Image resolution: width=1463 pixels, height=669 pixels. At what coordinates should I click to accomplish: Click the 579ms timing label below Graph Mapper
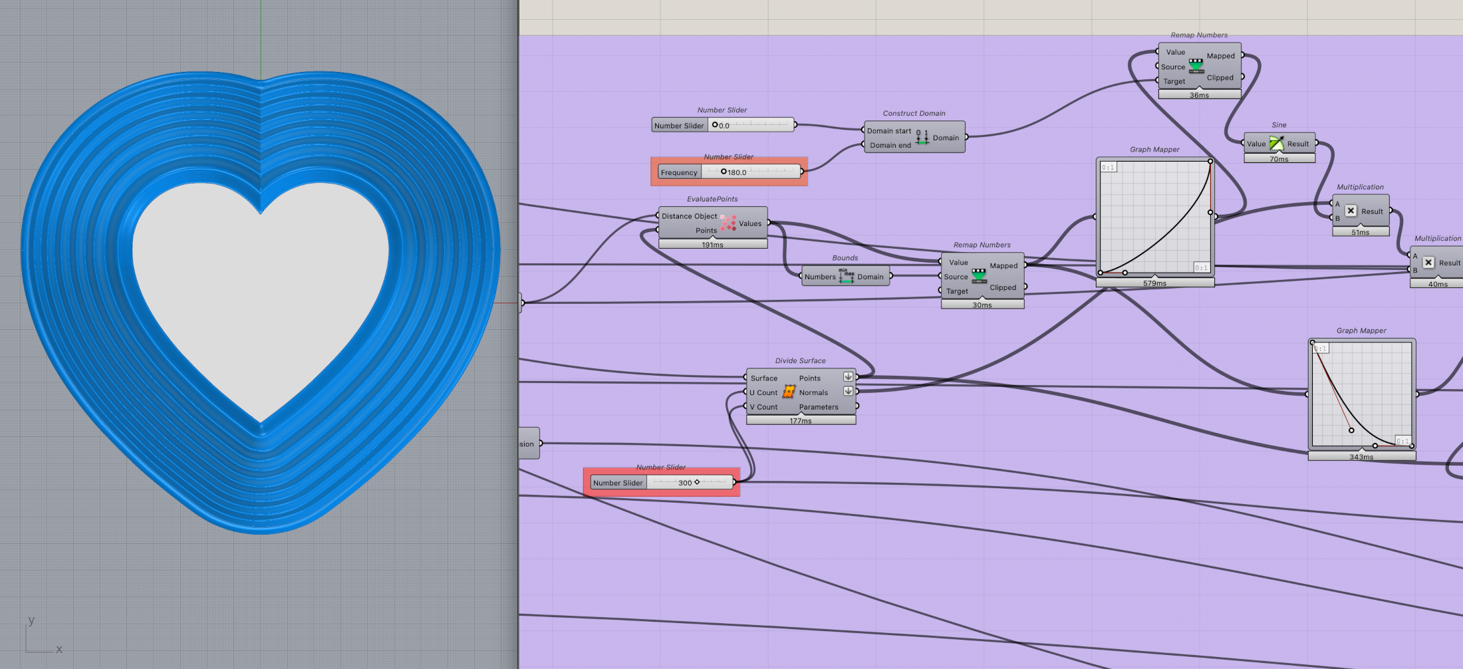[x=1154, y=283]
